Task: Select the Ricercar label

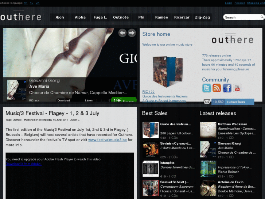Action: (x=182, y=17)
